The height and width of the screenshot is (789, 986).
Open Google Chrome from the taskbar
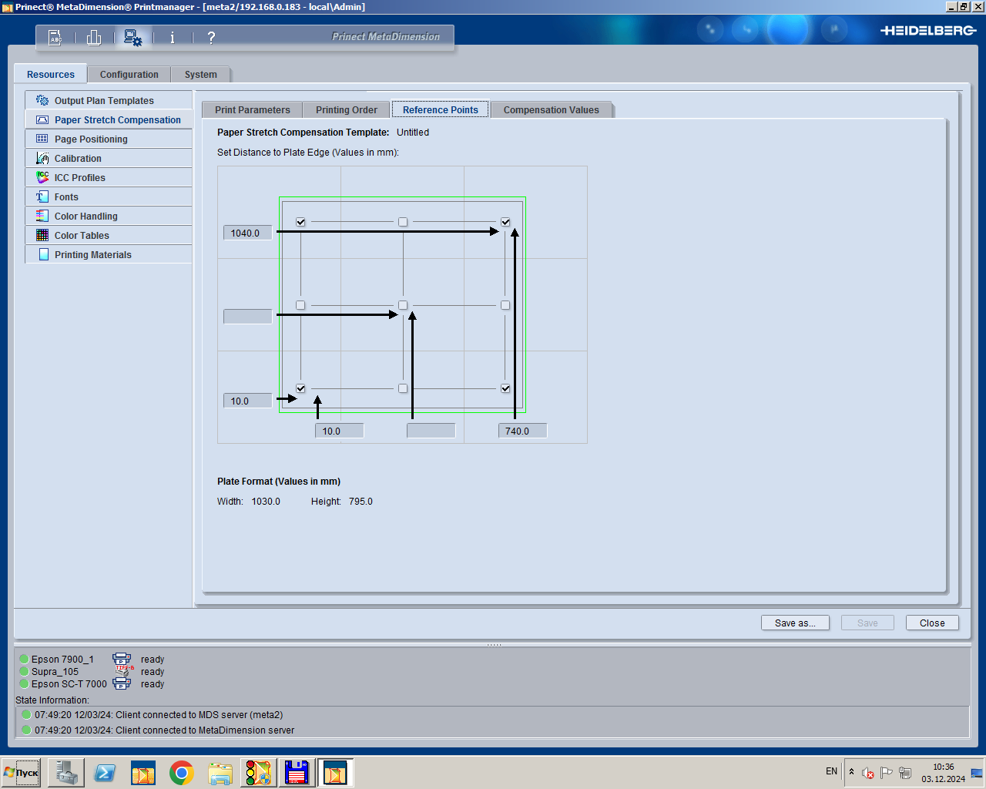click(x=182, y=772)
